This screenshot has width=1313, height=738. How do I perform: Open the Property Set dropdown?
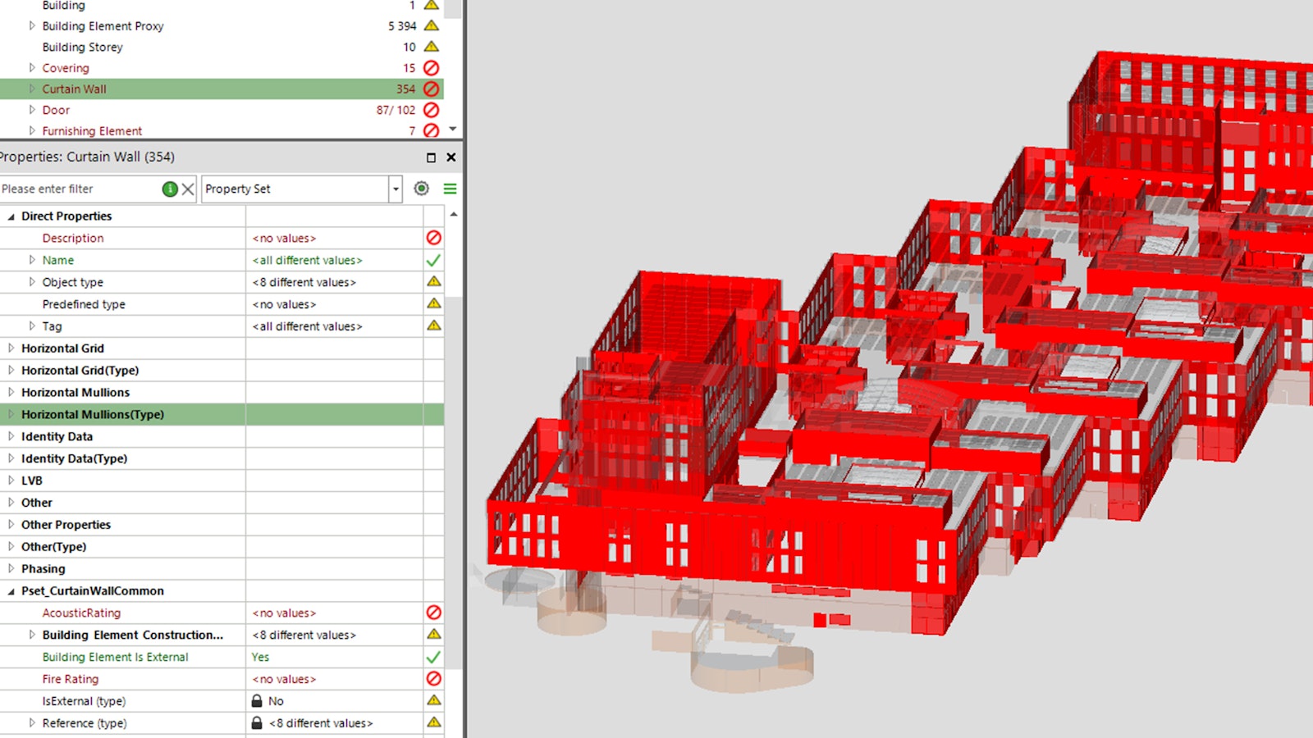(396, 189)
